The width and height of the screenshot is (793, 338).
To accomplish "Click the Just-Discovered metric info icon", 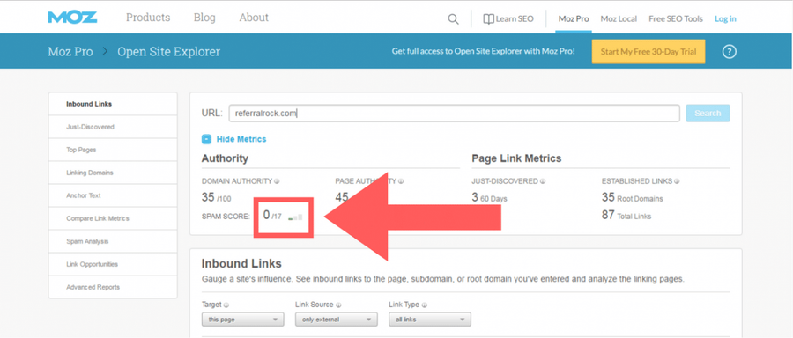I will pyautogui.click(x=543, y=181).
